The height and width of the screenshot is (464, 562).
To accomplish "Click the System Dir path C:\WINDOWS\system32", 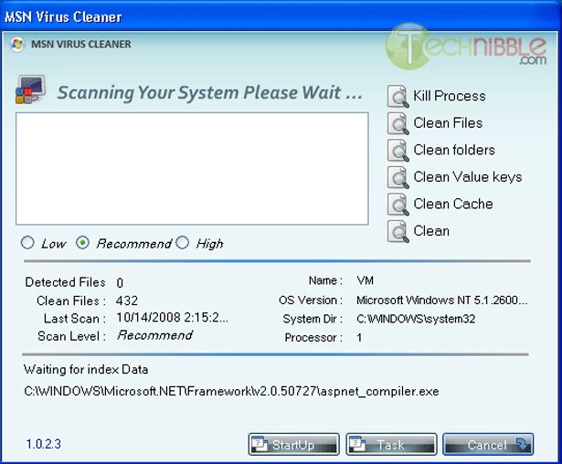I will click(416, 319).
